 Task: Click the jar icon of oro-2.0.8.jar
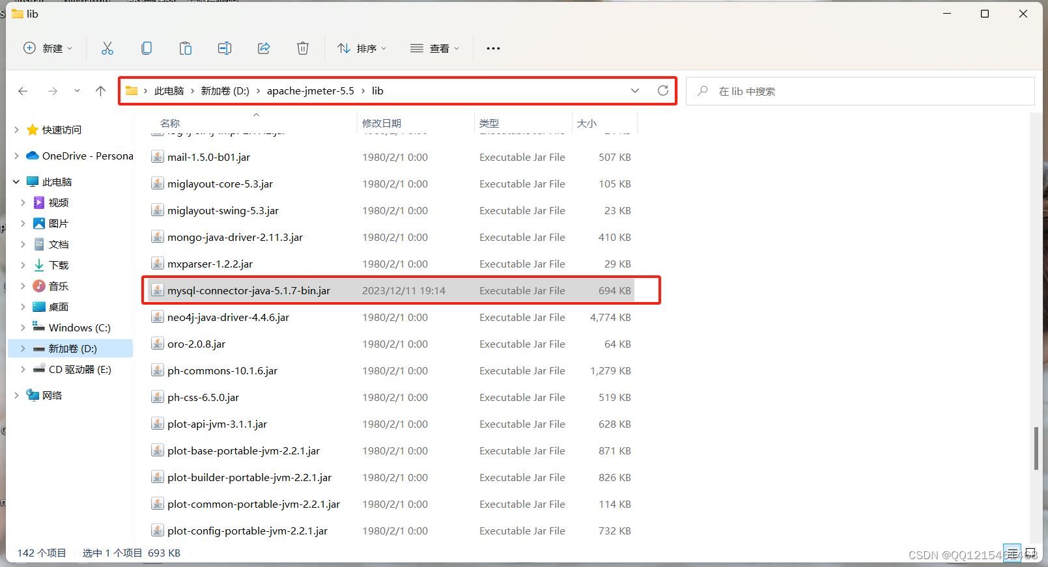click(x=158, y=344)
